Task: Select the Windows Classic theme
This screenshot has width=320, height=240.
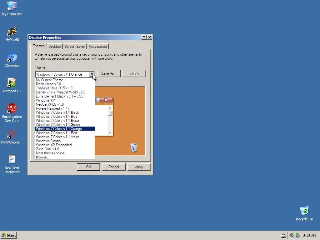Action: click(65, 141)
